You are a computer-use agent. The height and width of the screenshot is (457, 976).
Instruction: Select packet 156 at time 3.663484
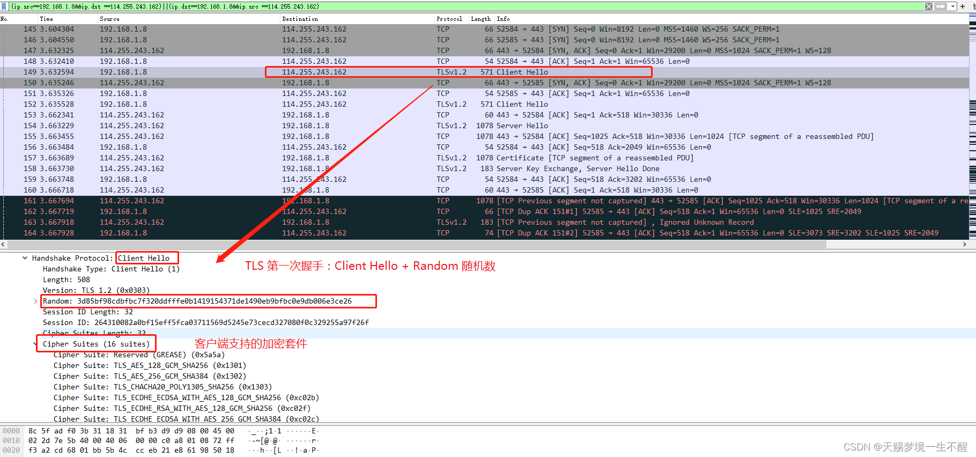pos(484,147)
